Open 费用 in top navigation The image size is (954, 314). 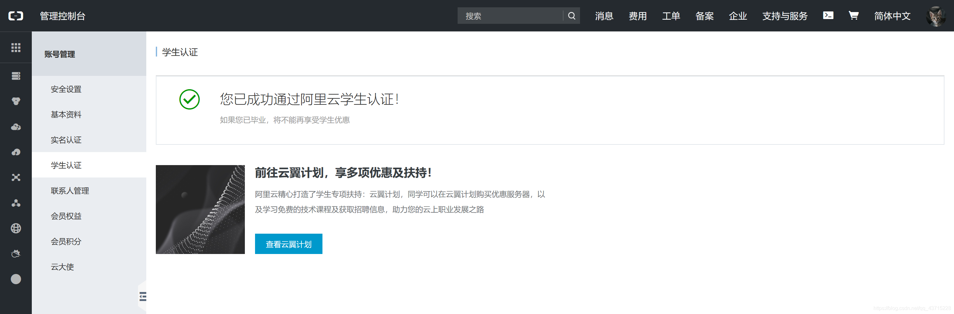point(637,16)
